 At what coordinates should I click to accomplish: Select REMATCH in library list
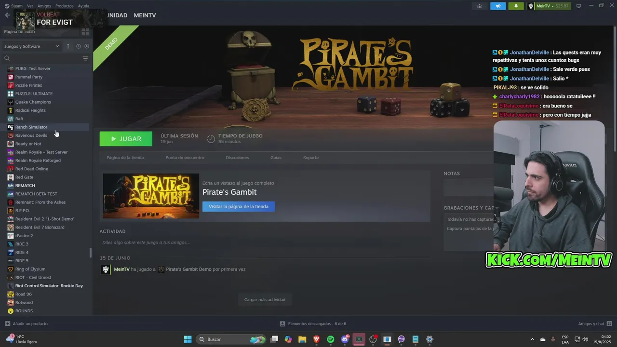click(x=25, y=186)
